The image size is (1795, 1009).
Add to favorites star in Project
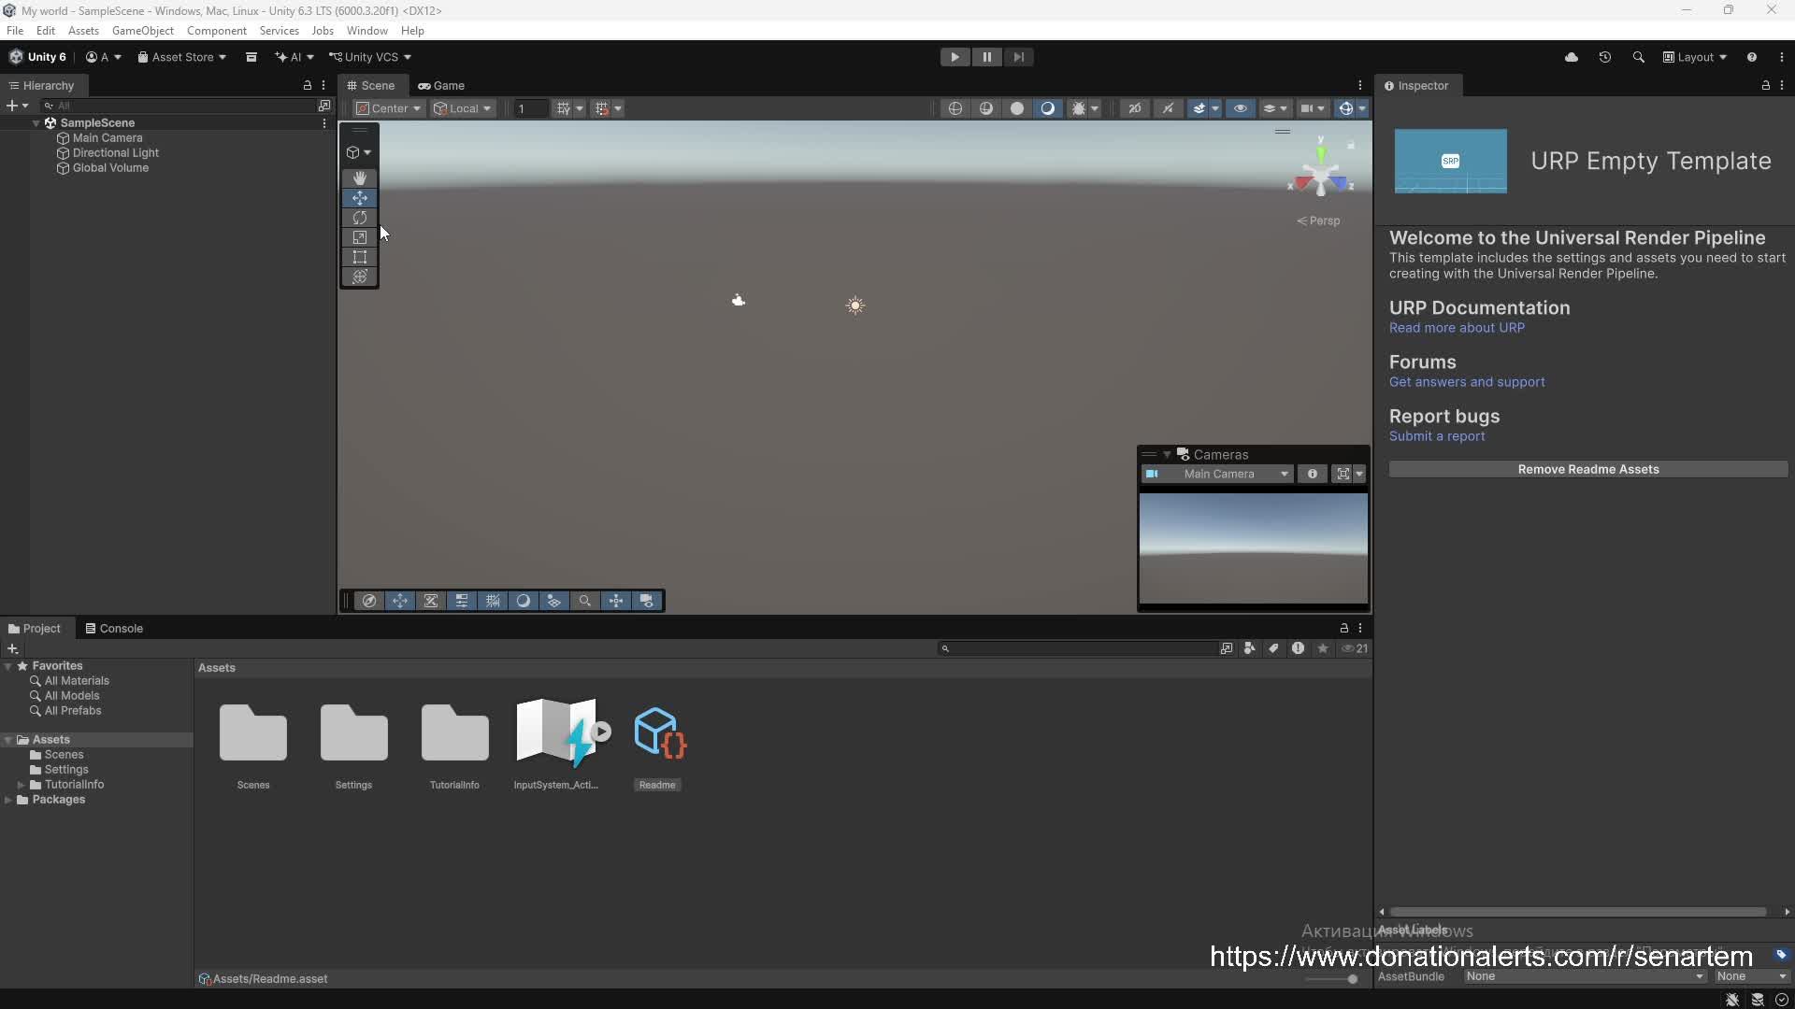coord(1322,648)
